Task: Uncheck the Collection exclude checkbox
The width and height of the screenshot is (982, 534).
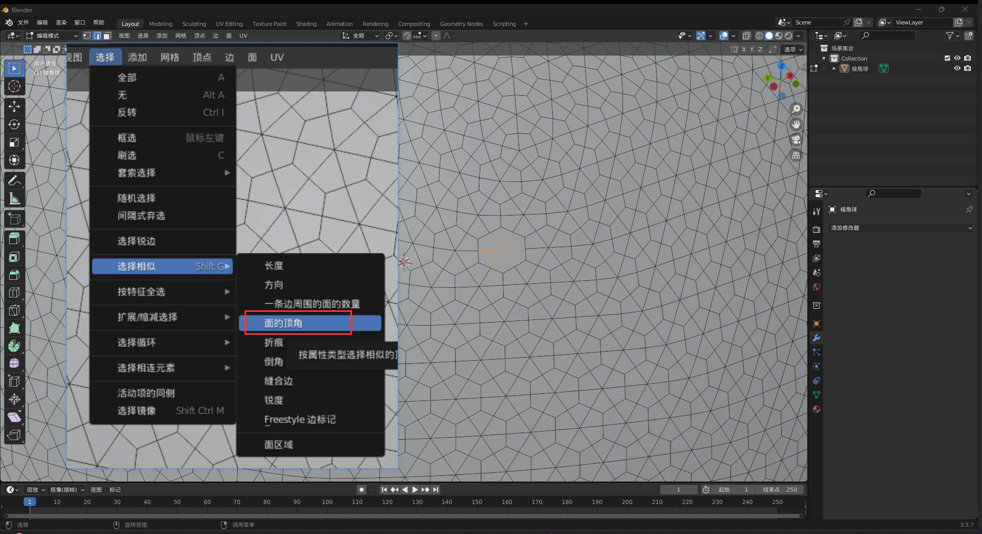Action: click(947, 59)
